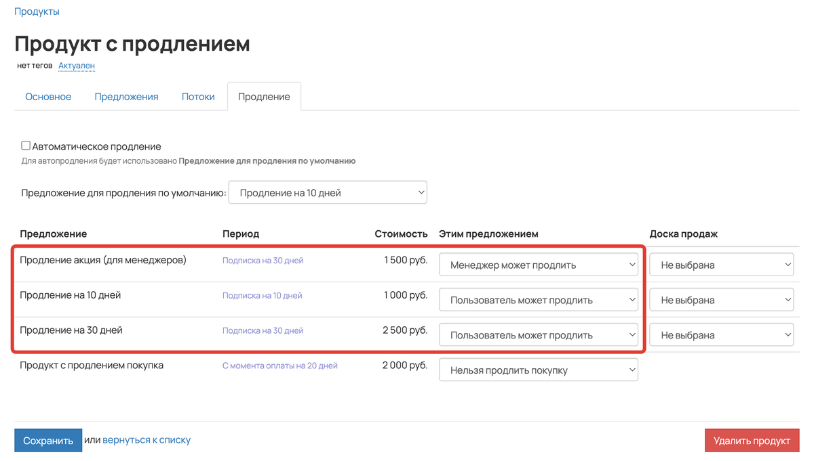Image resolution: width=814 pixels, height=461 pixels.
Task: Click the Удалить продукт button
Action: (x=752, y=441)
